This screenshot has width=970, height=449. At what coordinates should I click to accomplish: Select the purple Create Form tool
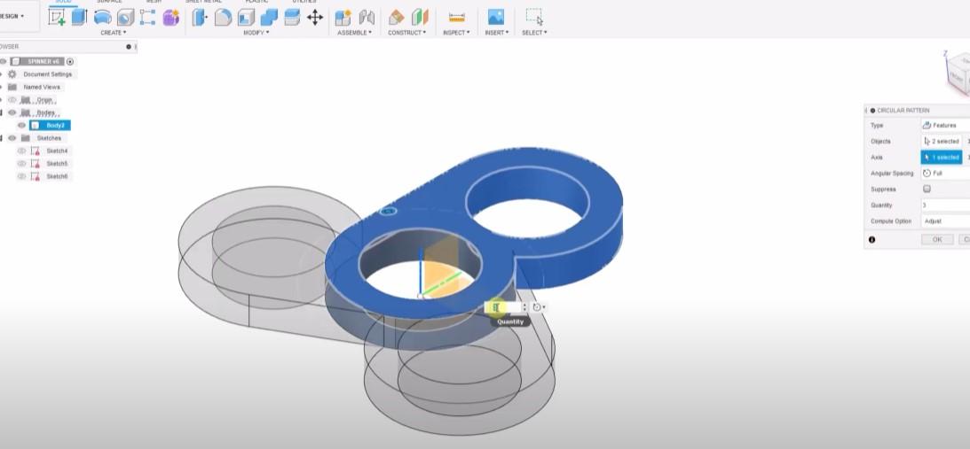click(170, 18)
